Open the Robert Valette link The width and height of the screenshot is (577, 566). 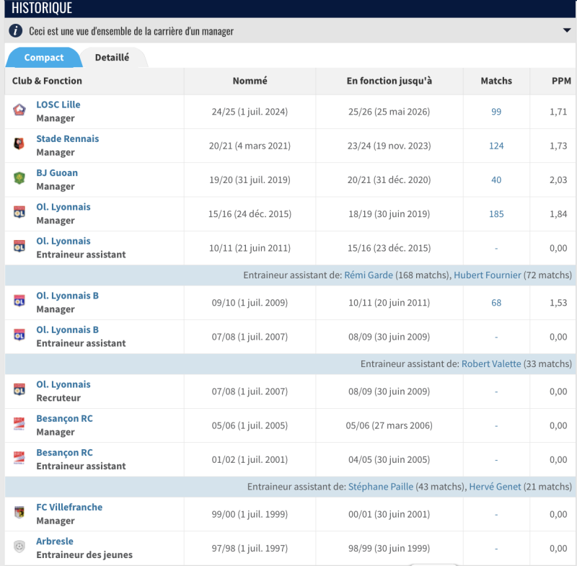(491, 363)
